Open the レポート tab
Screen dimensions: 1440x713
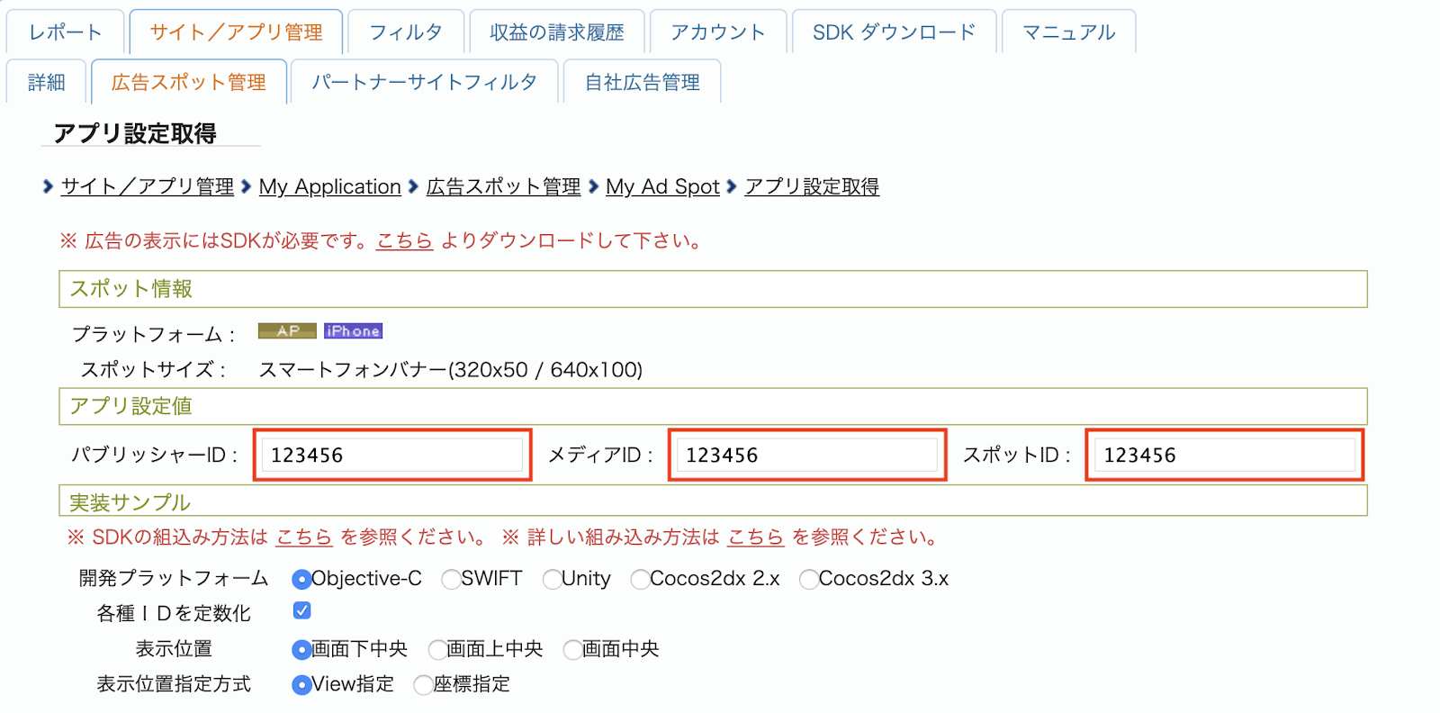65,32
